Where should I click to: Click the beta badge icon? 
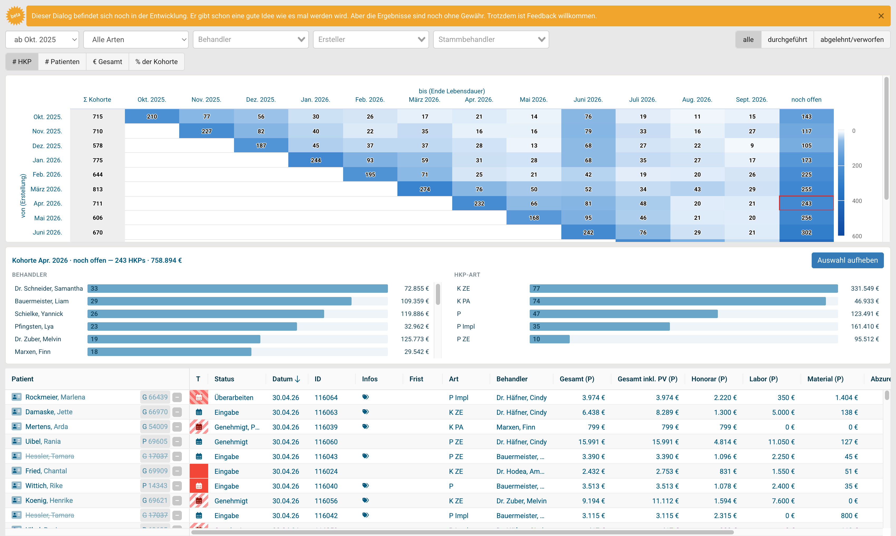(x=15, y=16)
